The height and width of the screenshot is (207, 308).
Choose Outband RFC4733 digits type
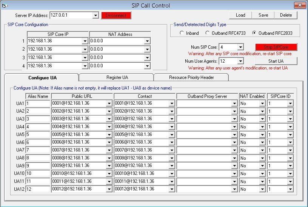[x=208, y=33]
